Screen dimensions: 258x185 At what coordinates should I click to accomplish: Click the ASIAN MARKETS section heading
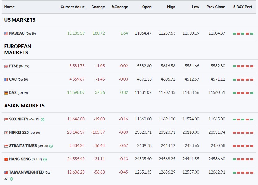pos(24,106)
